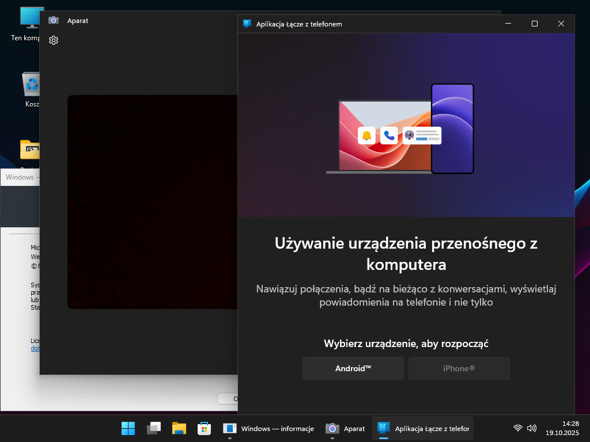The height and width of the screenshot is (442, 590).
Task: Activate Aplikacja Łącze z telefonem taskbar item
Action: tap(422, 428)
